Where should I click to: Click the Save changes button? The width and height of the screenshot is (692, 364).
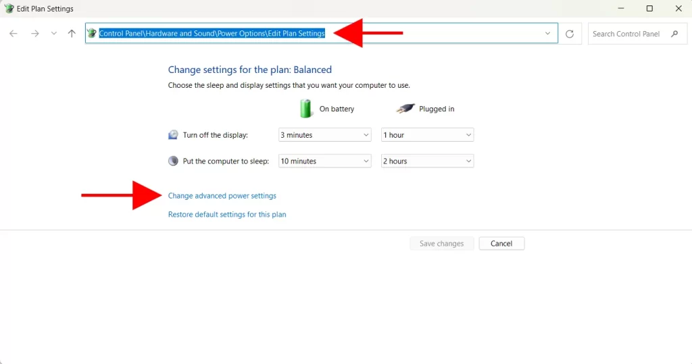click(x=441, y=244)
